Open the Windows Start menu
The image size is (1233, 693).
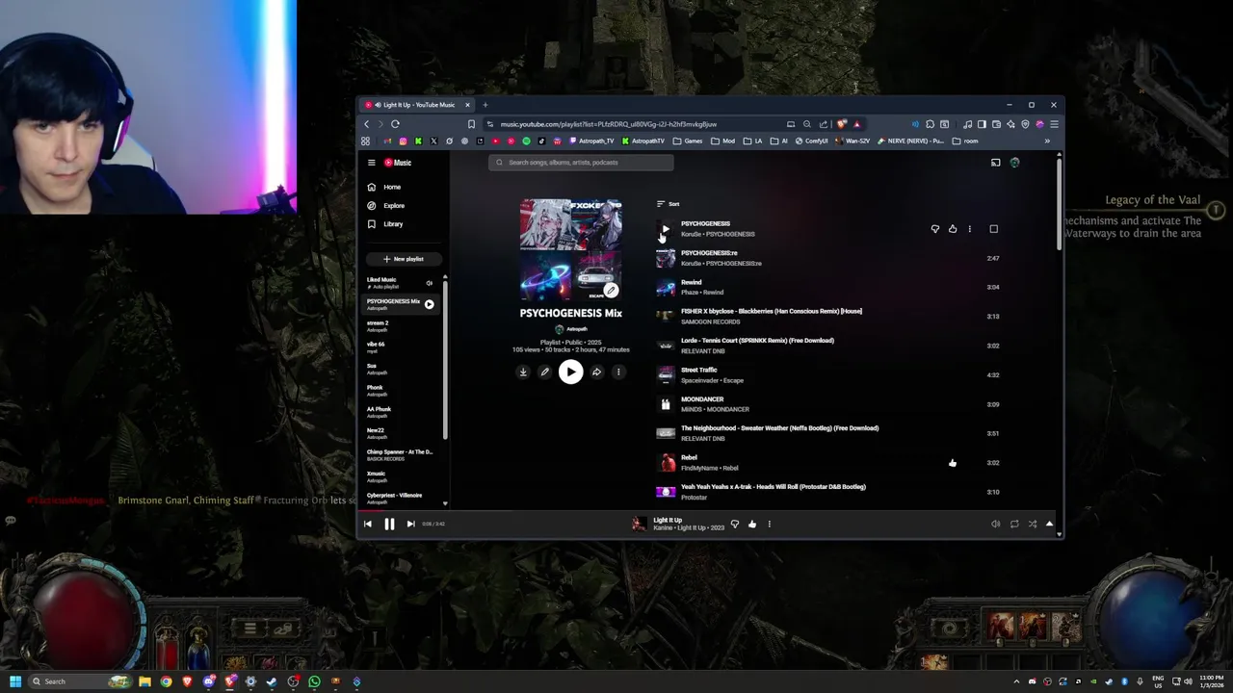click(14, 681)
